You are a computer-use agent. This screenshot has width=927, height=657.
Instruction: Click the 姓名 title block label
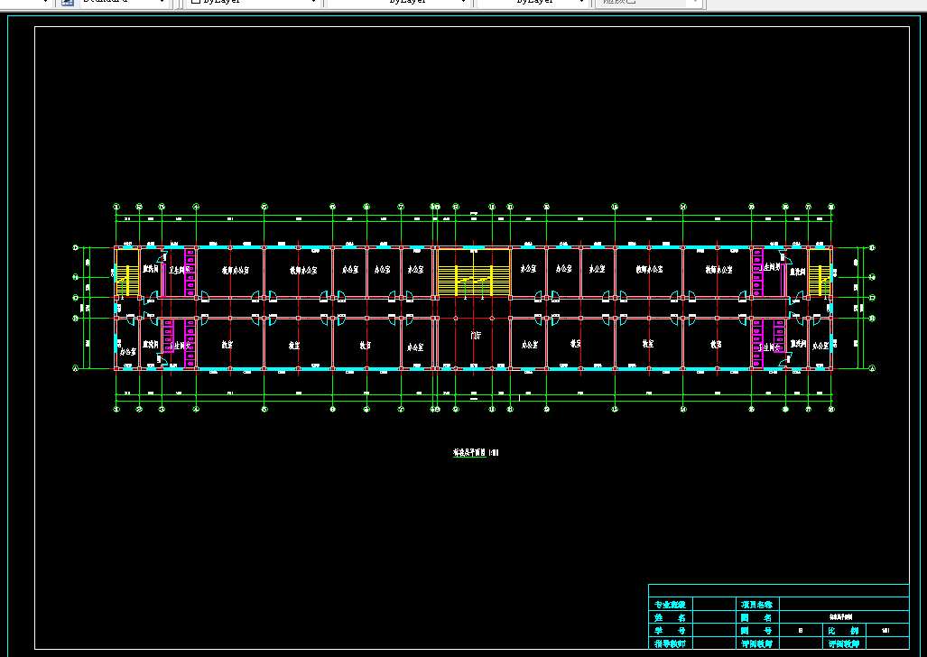pos(670,617)
